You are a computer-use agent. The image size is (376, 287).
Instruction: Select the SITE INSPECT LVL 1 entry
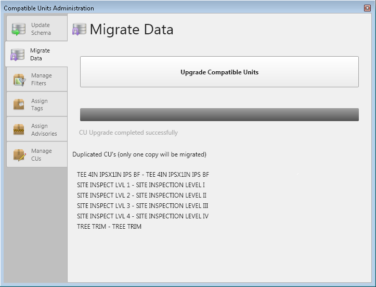point(140,185)
